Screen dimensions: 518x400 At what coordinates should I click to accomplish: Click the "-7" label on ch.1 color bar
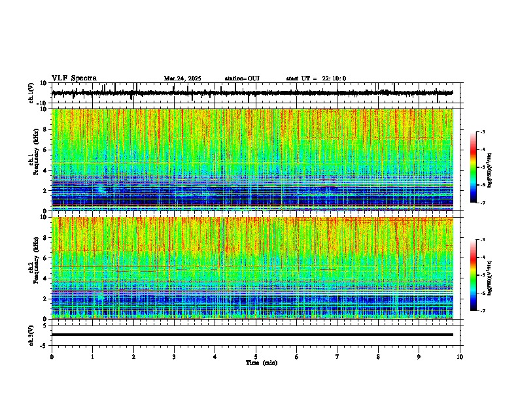[x=482, y=203]
